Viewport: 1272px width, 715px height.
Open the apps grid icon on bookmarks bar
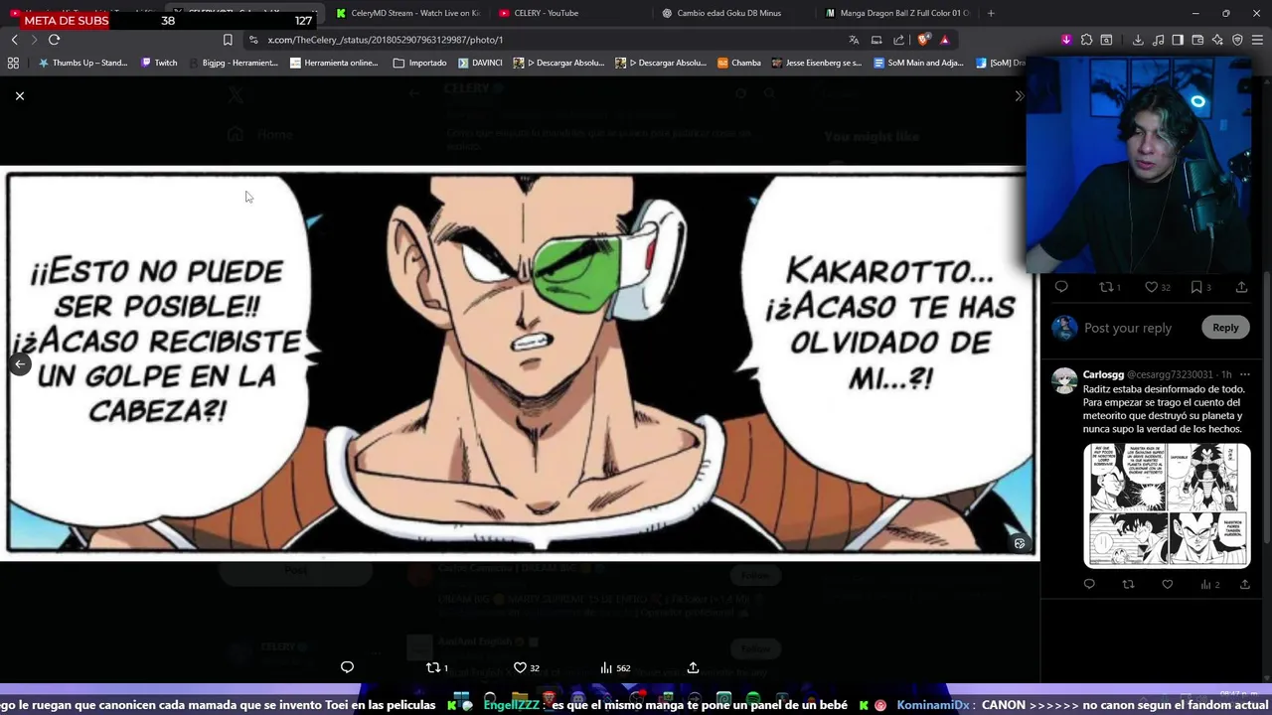pyautogui.click(x=13, y=63)
